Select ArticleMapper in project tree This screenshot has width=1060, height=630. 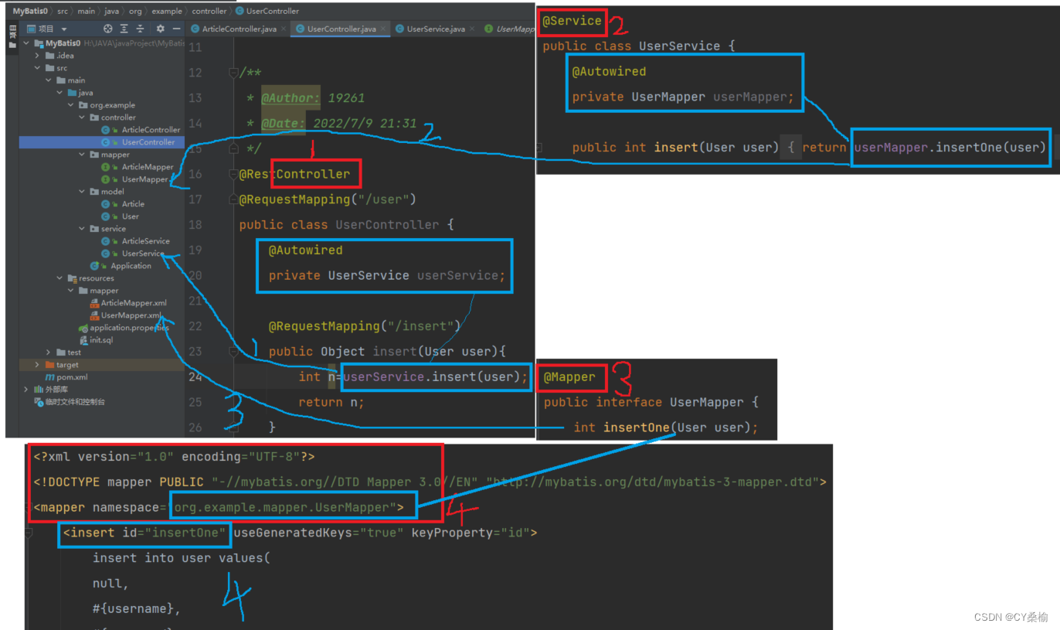pyautogui.click(x=148, y=167)
